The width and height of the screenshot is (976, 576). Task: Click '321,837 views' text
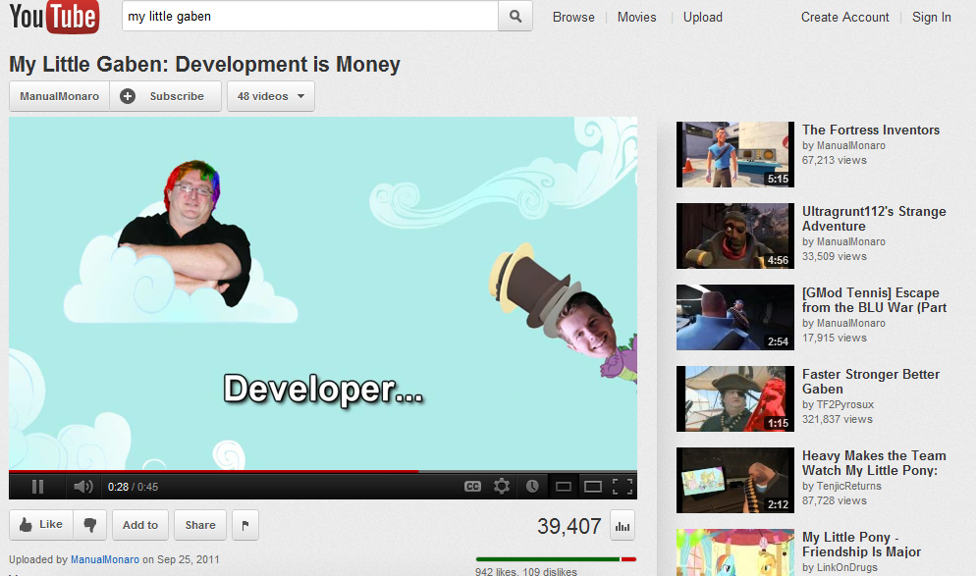pyautogui.click(x=838, y=419)
